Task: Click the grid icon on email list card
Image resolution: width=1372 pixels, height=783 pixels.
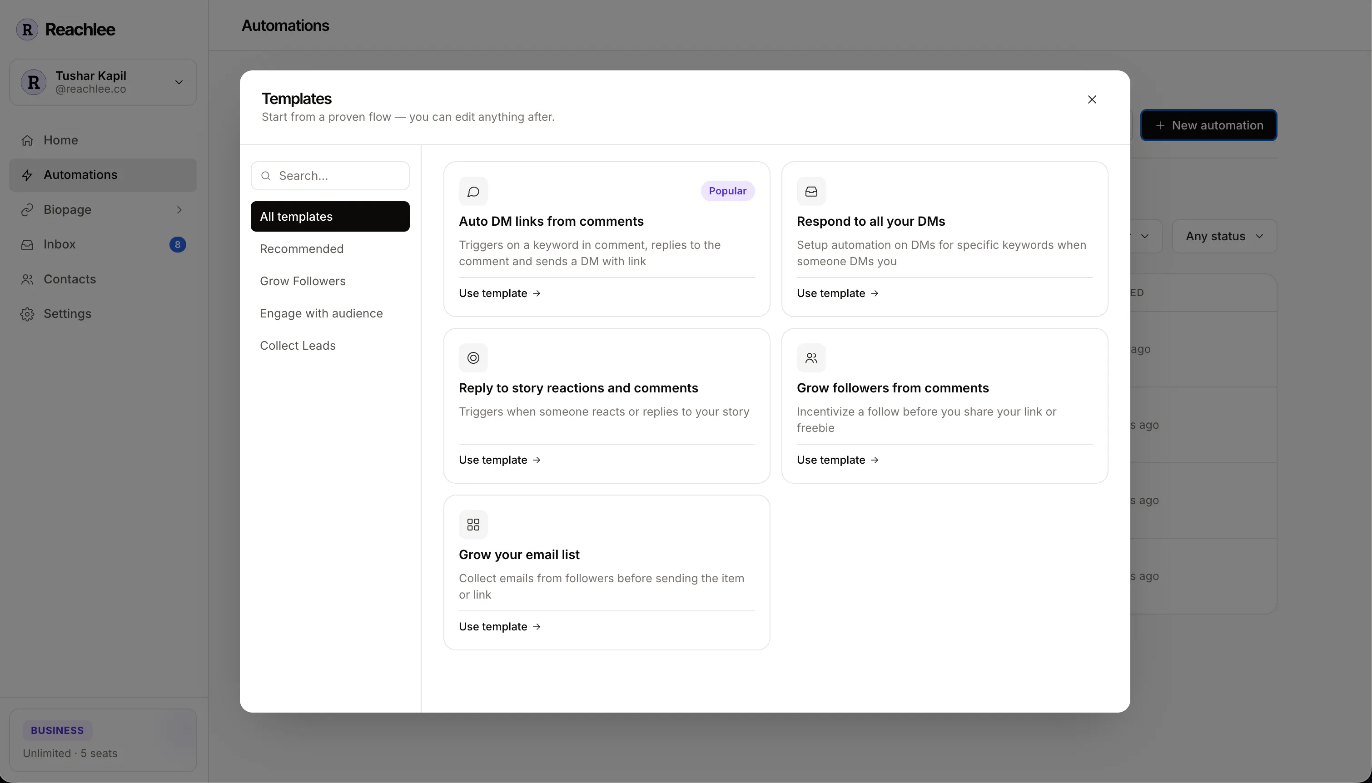Action: [x=473, y=525]
